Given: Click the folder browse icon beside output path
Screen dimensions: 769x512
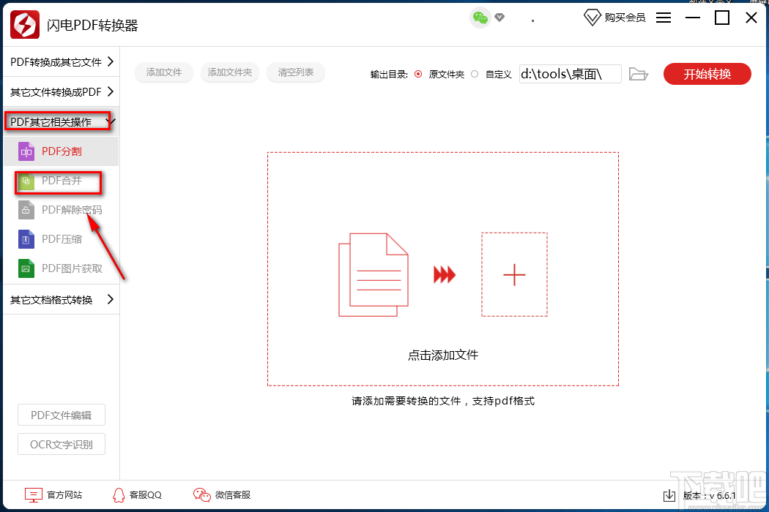Looking at the screenshot, I should [638, 73].
